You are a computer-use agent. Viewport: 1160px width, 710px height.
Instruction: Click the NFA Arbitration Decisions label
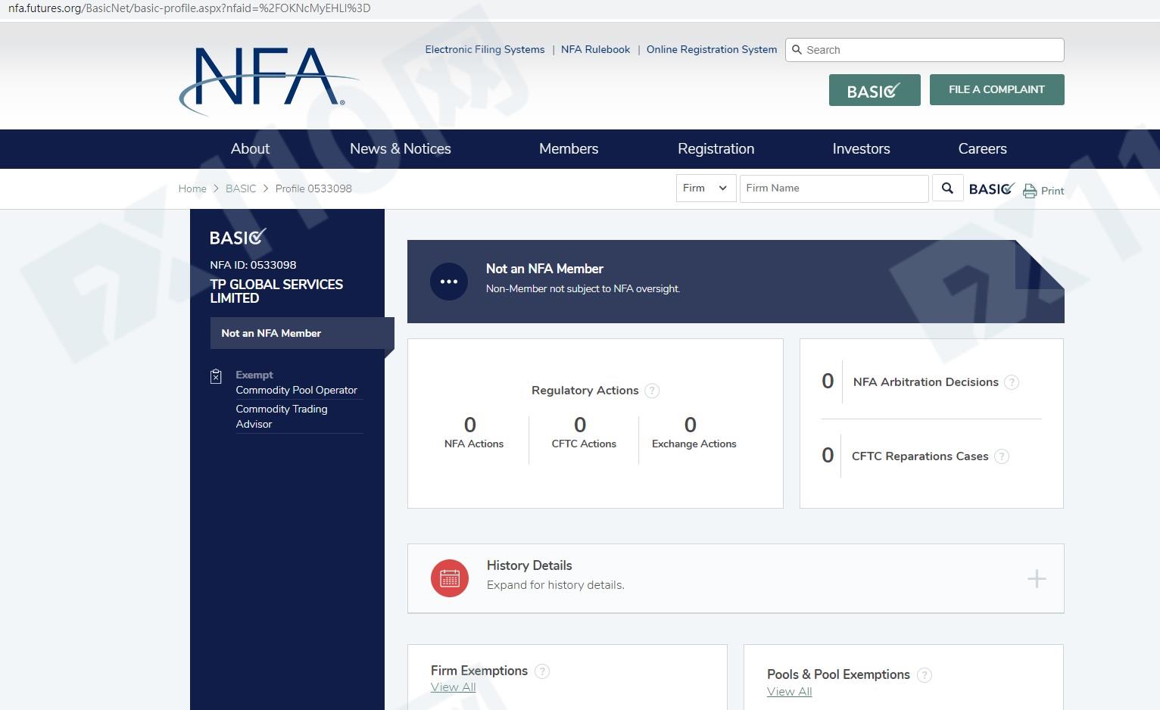pos(926,382)
